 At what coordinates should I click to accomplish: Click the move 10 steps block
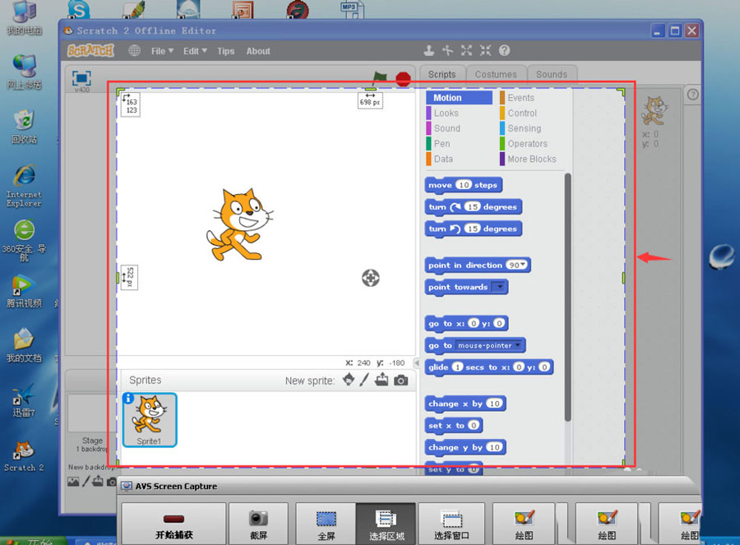(463, 185)
